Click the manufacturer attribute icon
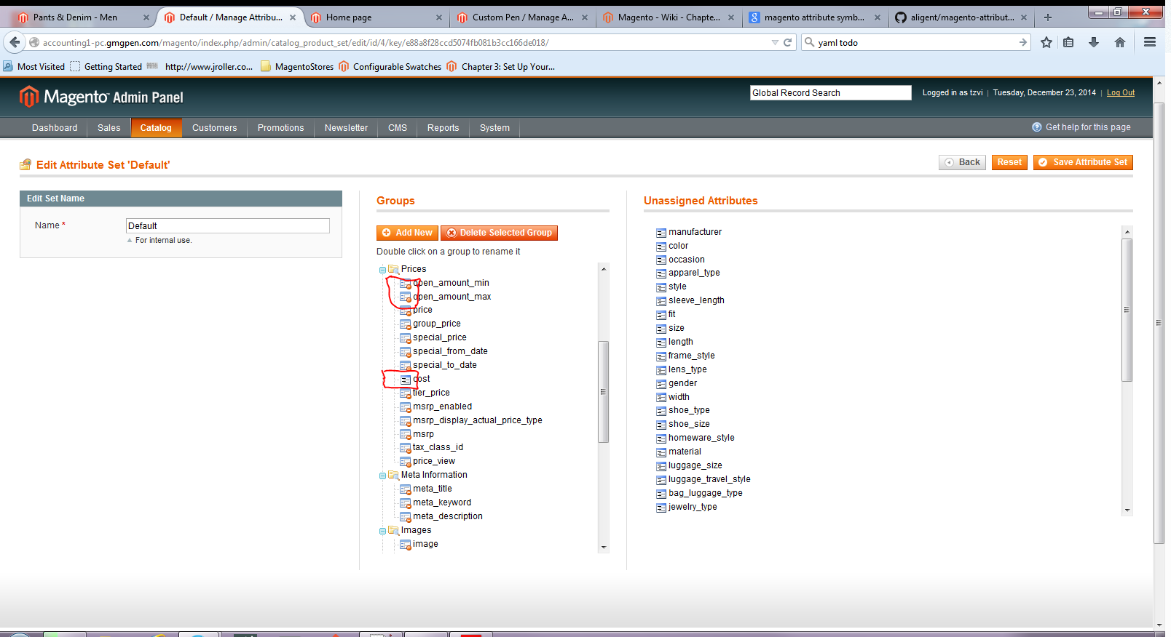1171x637 pixels. pos(661,233)
